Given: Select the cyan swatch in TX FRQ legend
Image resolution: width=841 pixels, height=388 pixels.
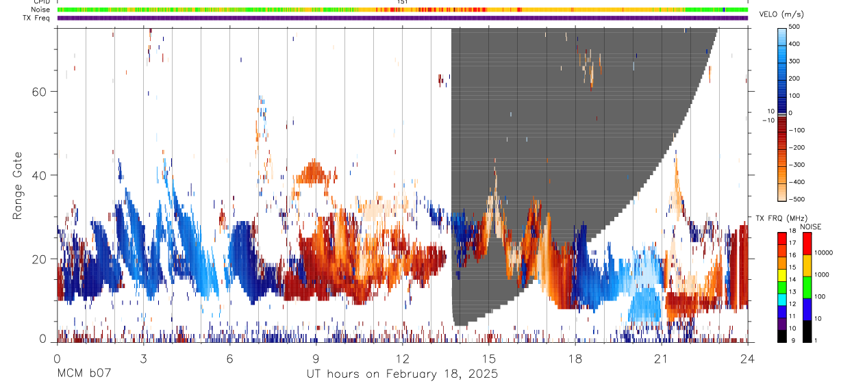Looking at the screenshot, I should 781,299.
